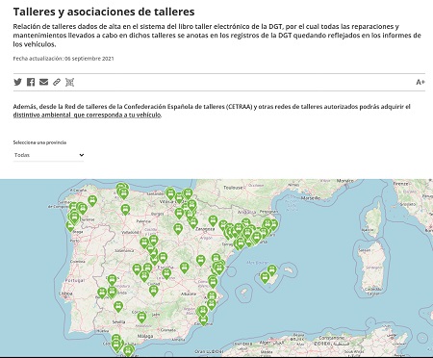Click the Toulouse label on the map
Screen dimensions: 433x358
coord(233,188)
